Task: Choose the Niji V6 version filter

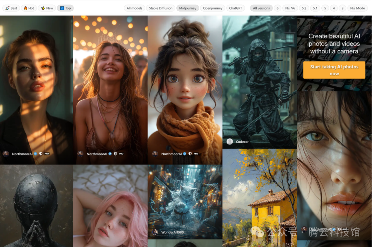Action: (x=290, y=8)
